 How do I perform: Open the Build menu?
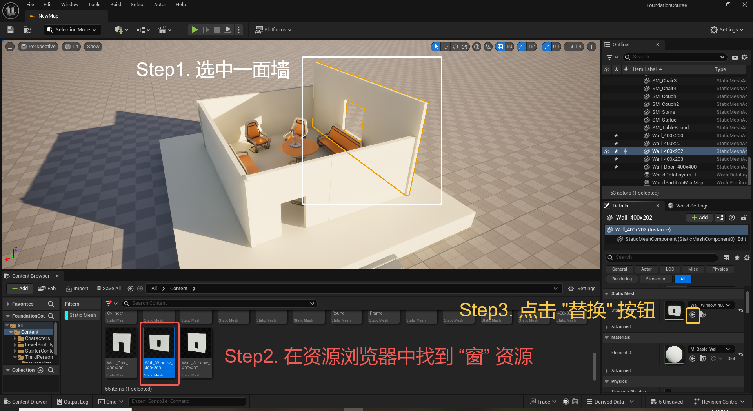[x=116, y=5]
